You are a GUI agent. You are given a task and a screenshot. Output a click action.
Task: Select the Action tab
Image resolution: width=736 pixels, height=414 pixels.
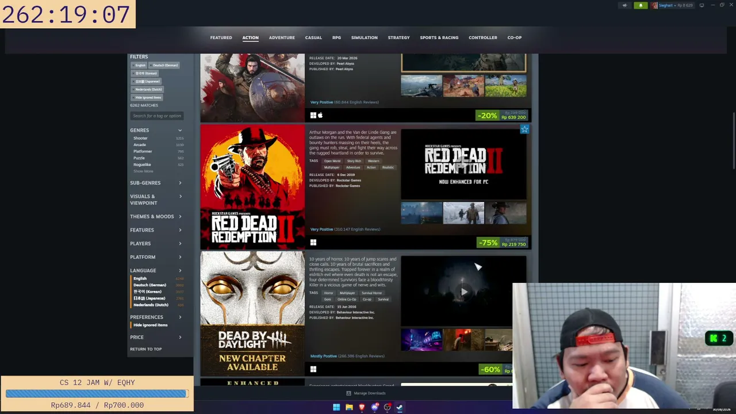click(x=250, y=38)
